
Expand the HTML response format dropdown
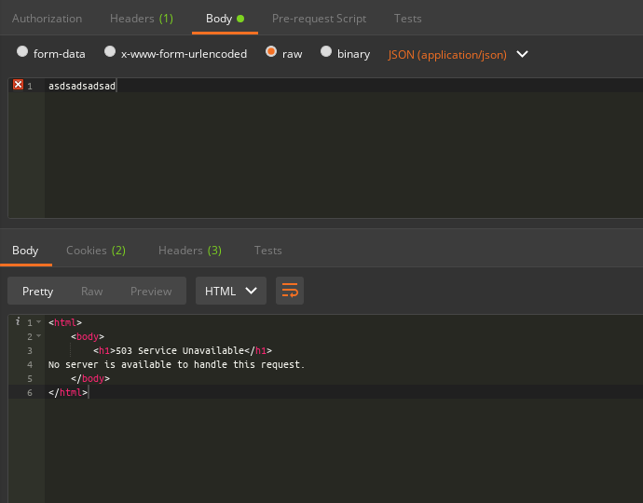tap(231, 291)
